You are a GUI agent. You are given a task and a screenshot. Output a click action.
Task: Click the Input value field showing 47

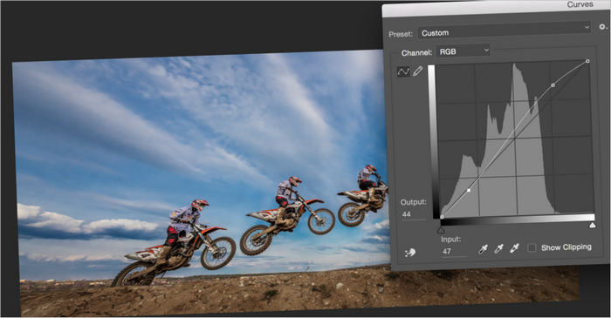point(454,252)
